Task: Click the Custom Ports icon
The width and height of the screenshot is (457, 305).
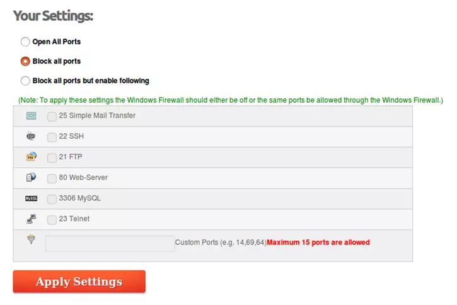Action: (31, 239)
